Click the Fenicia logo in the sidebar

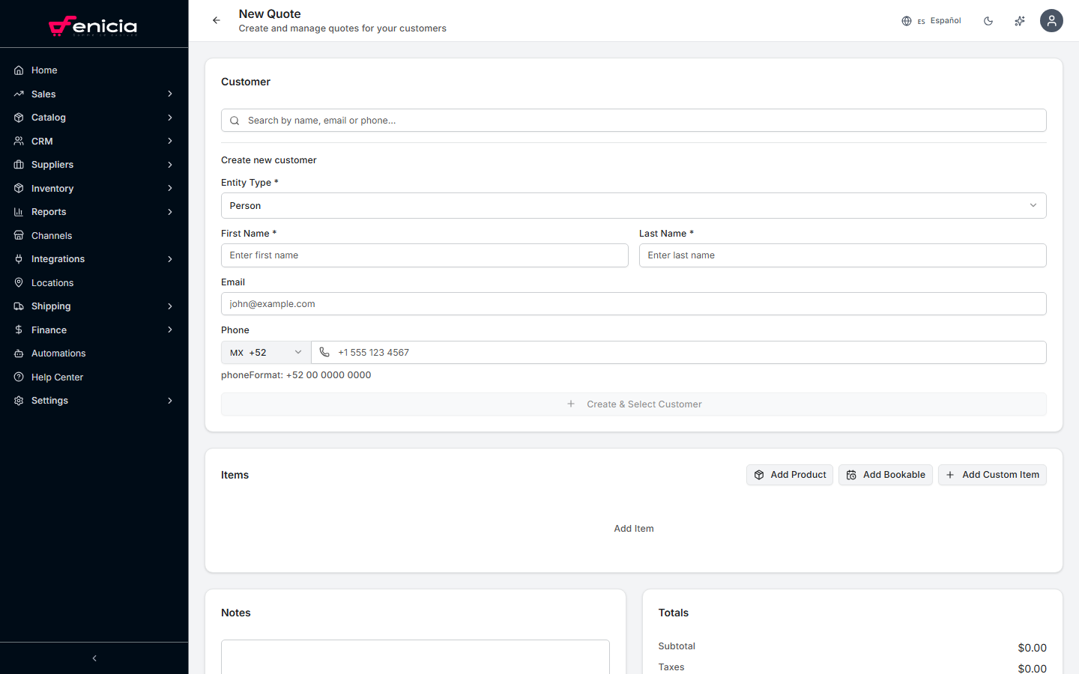pos(94,26)
